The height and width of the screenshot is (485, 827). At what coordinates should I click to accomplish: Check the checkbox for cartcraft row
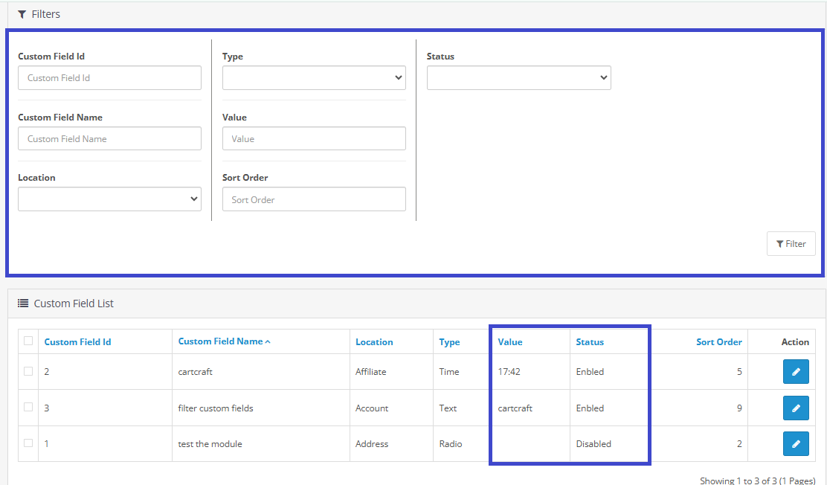[28, 371]
